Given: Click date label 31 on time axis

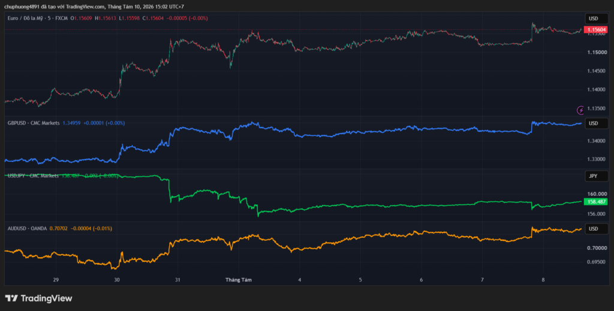Looking at the screenshot, I should pyautogui.click(x=177, y=280).
